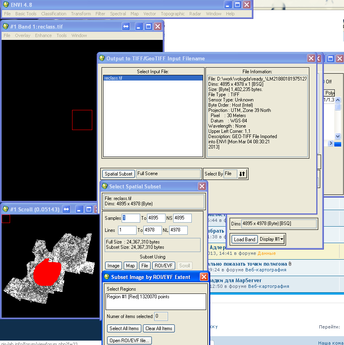Screen dimensions: 344x345
Task: Click the Lines To field showing 4978
Action: [153, 230]
